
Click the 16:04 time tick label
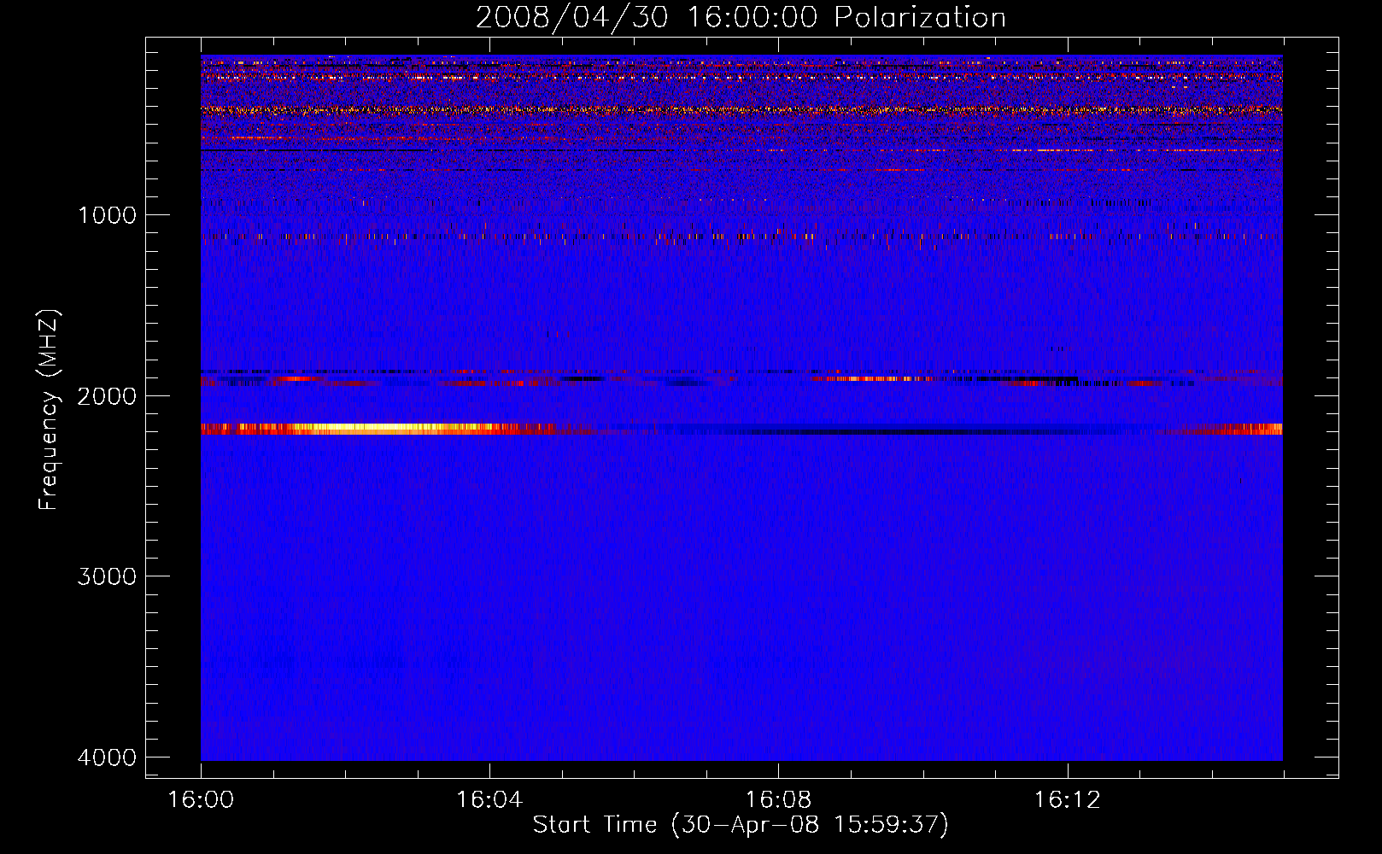[x=489, y=800]
